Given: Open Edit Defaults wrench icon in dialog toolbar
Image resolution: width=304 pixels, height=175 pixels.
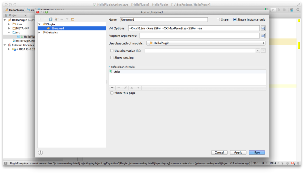Looking at the screenshot, I should [x=56, y=19].
